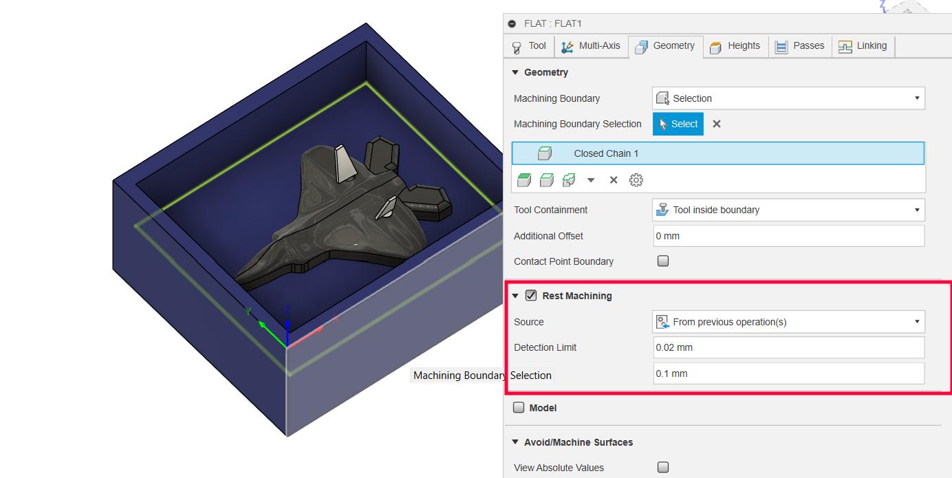This screenshot has width=952, height=478.
Task: Delete the chain with the X icon below list
Action: (x=614, y=180)
